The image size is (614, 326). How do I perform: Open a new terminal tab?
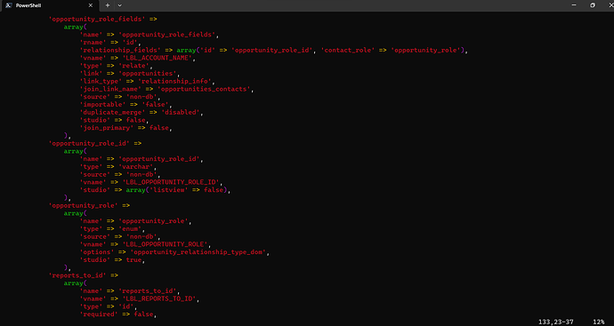tap(108, 5)
